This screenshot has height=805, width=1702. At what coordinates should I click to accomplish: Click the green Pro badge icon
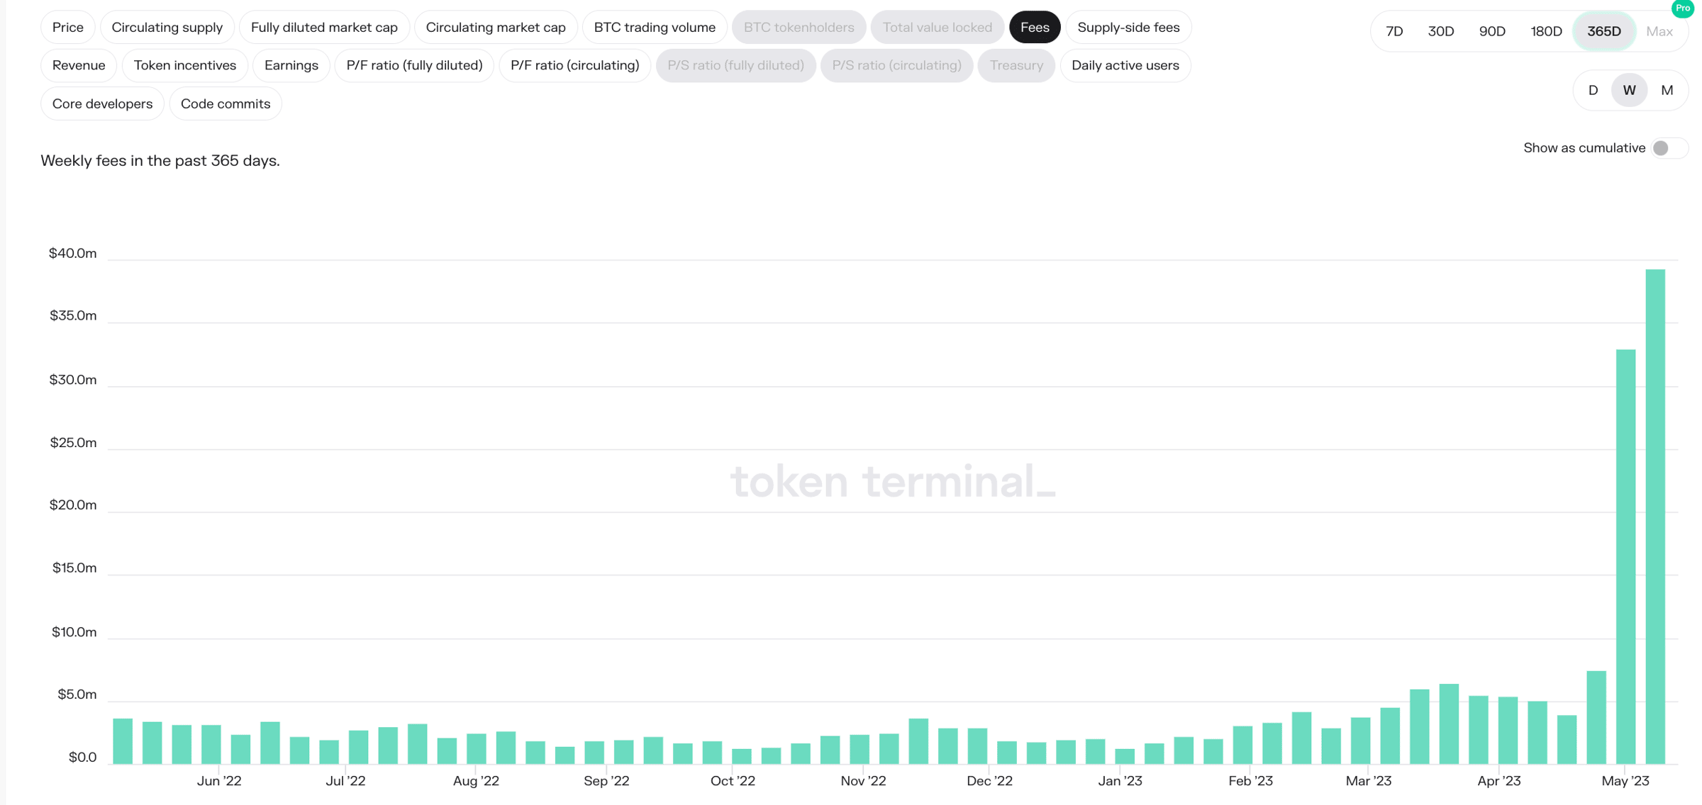(x=1682, y=9)
